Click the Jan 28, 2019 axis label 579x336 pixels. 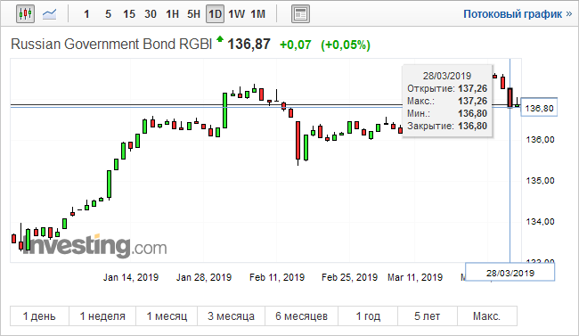pyautogui.click(x=204, y=277)
